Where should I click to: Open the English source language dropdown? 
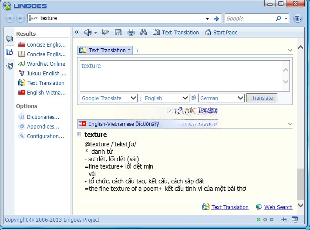tap(166, 98)
